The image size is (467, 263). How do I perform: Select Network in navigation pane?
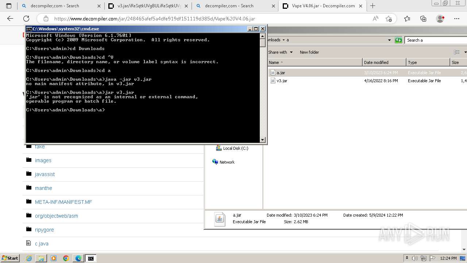(x=224, y=162)
